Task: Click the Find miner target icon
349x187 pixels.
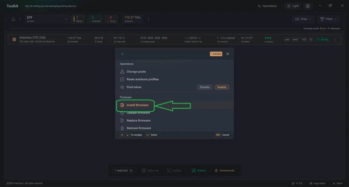Action: coord(122,87)
